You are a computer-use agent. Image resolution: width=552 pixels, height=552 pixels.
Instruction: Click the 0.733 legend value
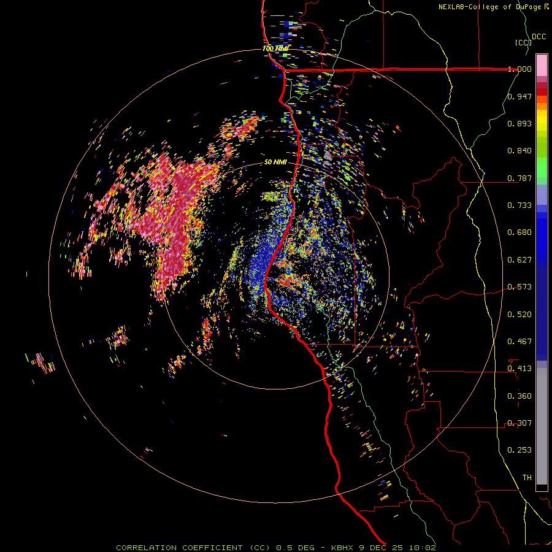pyautogui.click(x=519, y=205)
